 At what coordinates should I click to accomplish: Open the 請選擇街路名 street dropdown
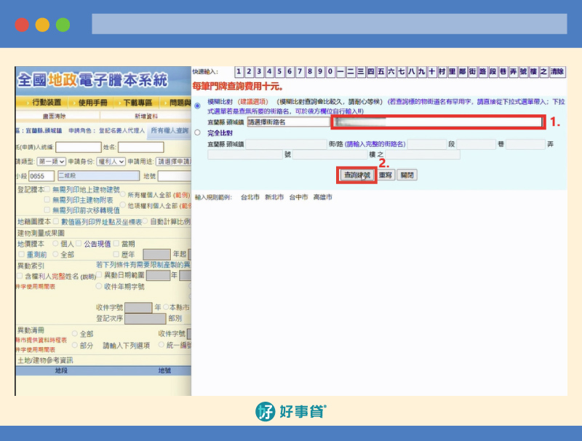[287, 122]
